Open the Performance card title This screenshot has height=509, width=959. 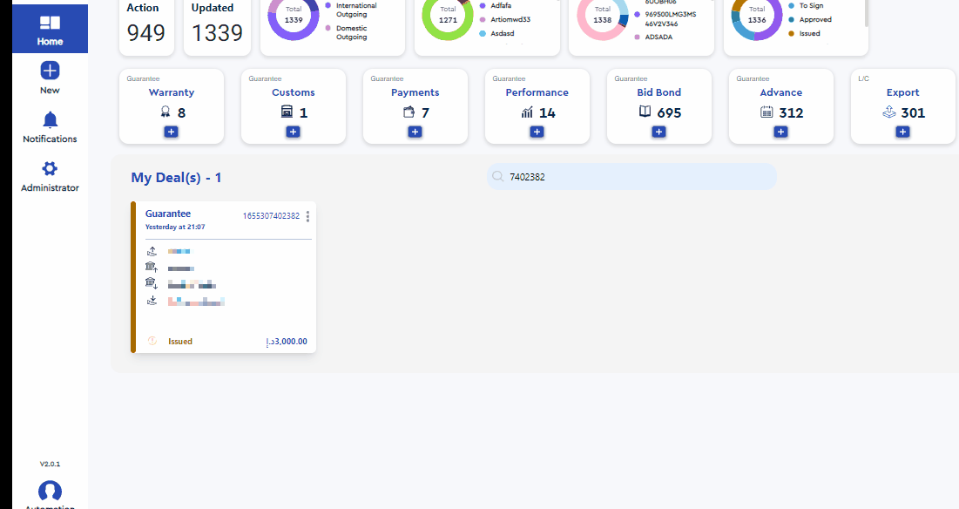pyautogui.click(x=537, y=92)
